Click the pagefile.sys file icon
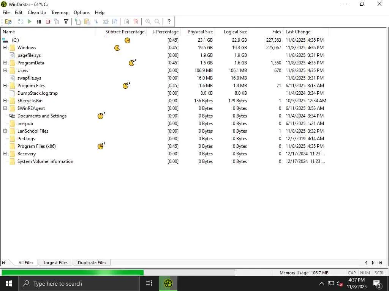This screenshot has width=389, height=291. (x=12, y=55)
